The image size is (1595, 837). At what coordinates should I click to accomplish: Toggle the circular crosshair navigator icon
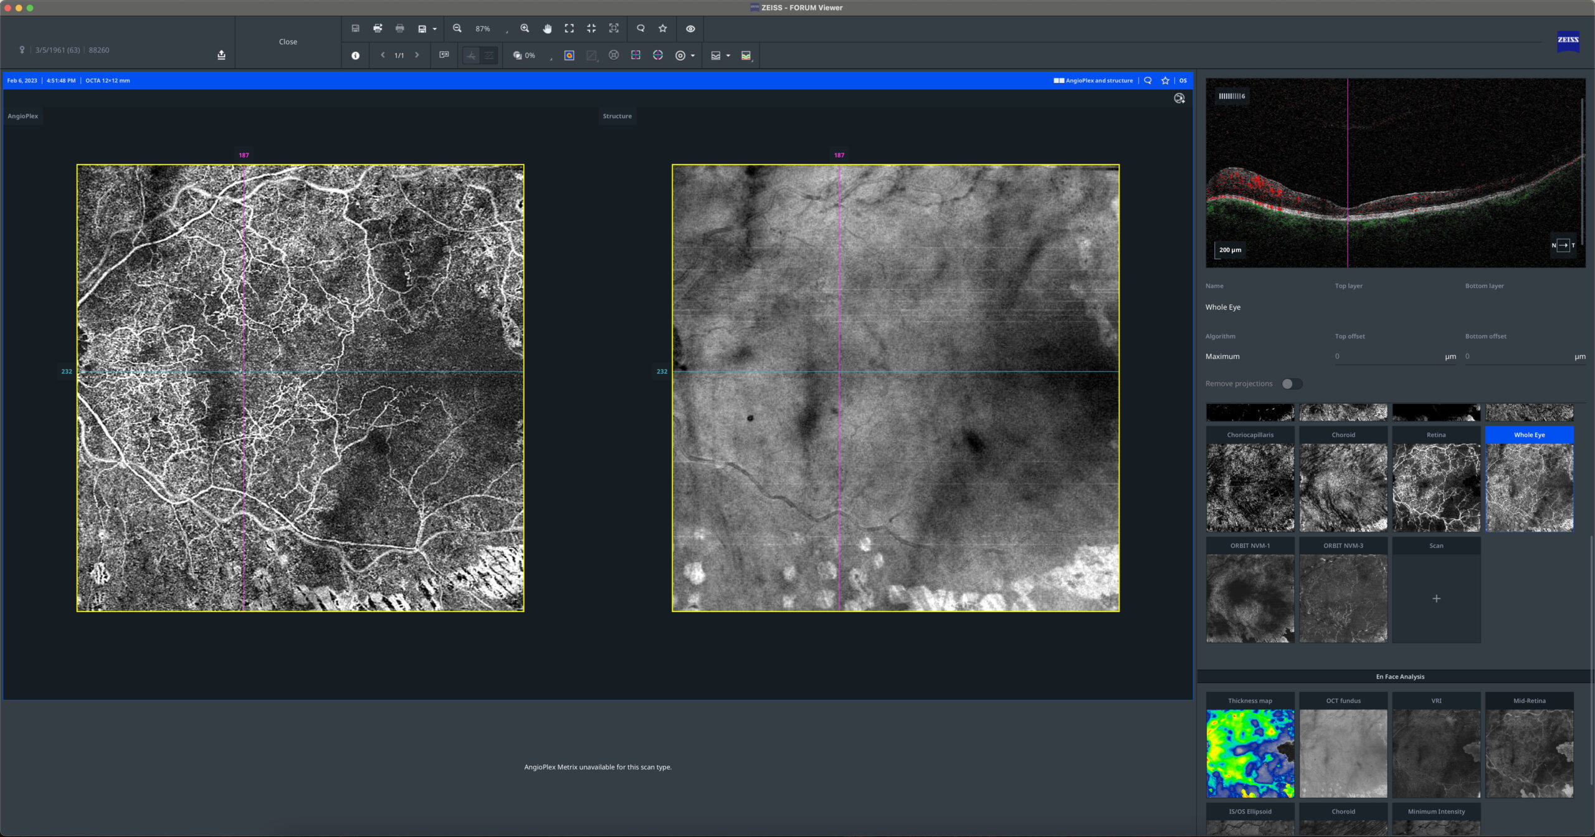coord(658,55)
